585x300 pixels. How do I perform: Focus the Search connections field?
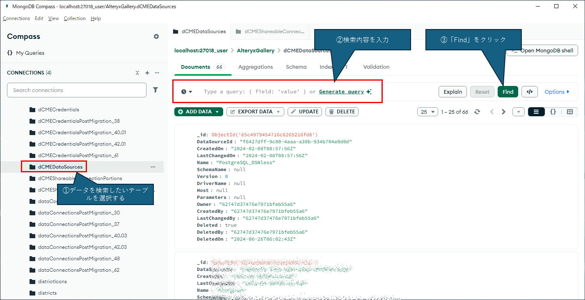(x=77, y=90)
